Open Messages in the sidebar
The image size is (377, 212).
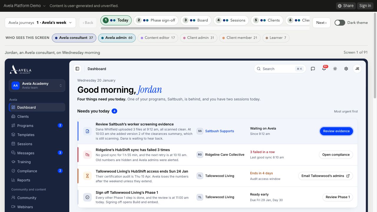[37, 153]
